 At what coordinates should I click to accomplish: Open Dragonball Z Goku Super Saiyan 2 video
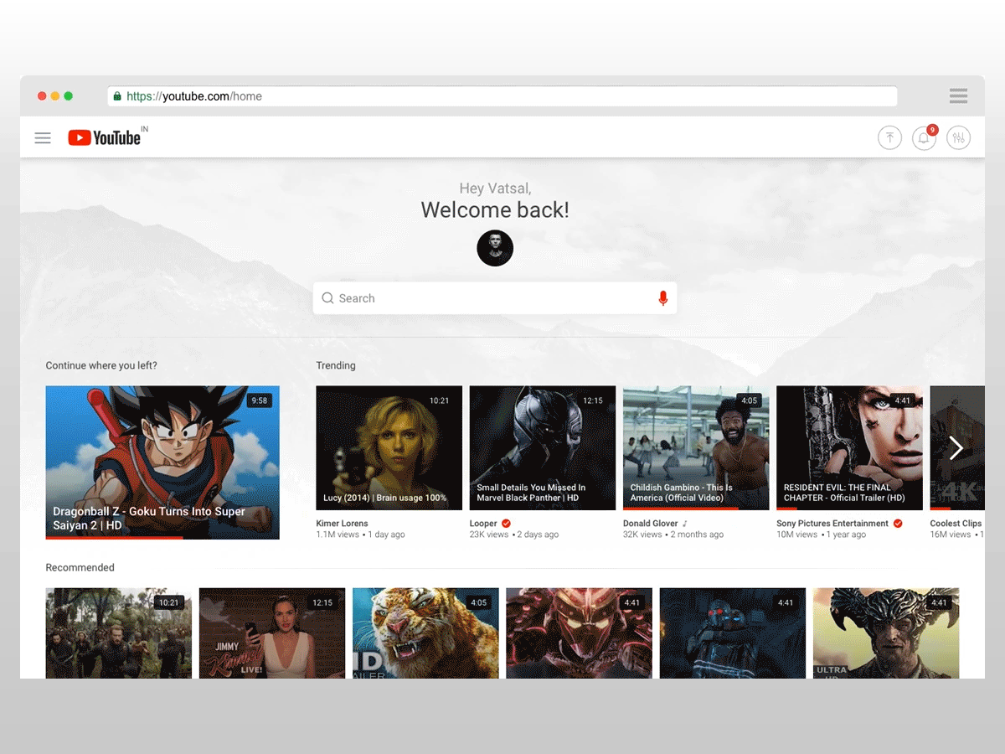(x=162, y=462)
